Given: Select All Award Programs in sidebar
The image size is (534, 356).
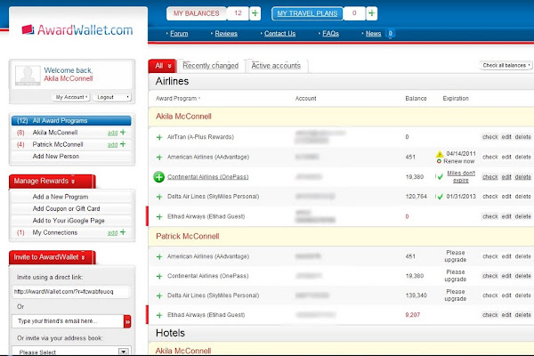Looking at the screenshot, I should click(x=71, y=121).
